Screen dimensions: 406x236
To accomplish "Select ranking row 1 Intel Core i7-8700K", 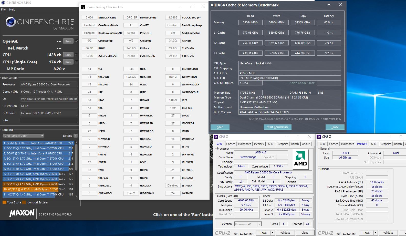I will pos(38,143).
